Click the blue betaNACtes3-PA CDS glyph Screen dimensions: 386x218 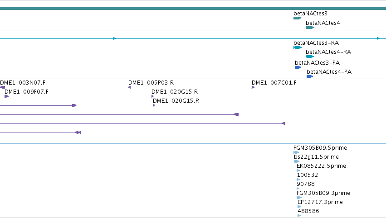[298, 67]
